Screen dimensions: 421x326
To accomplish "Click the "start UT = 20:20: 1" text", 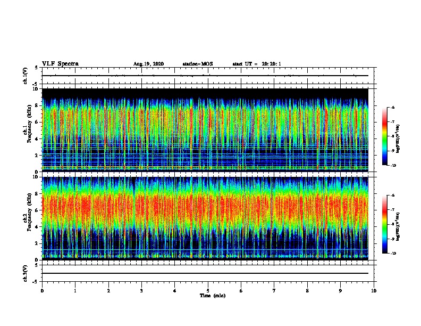I will (x=257, y=64).
